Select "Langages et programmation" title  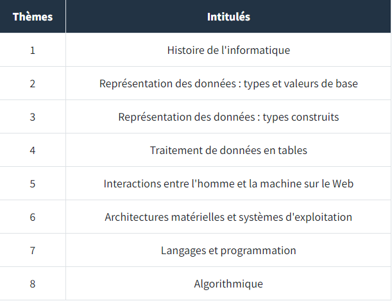click(228, 250)
